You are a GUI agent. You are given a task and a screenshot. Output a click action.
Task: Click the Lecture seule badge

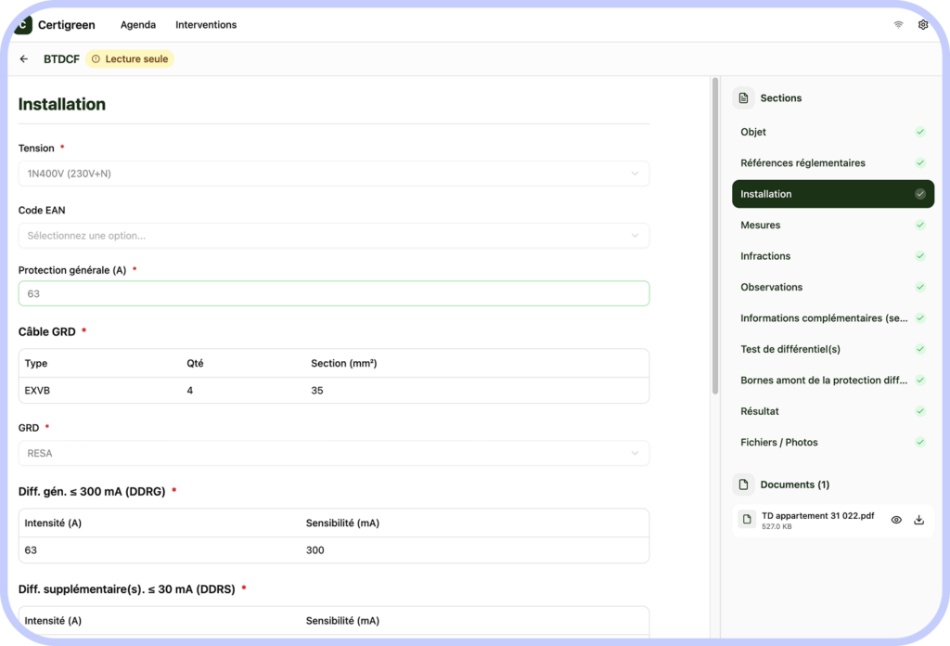(x=130, y=58)
